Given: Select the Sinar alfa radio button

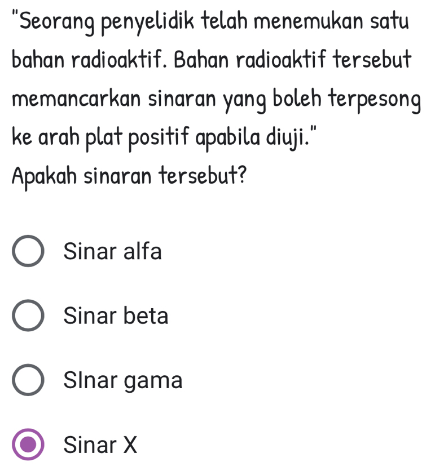Looking at the screenshot, I should tap(28, 251).
